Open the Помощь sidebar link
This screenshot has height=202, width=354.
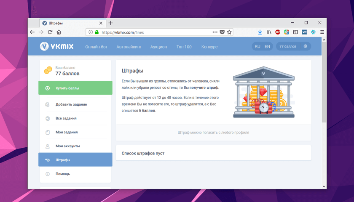click(x=63, y=174)
